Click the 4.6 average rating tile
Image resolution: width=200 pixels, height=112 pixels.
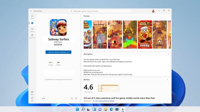click(51, 63)
